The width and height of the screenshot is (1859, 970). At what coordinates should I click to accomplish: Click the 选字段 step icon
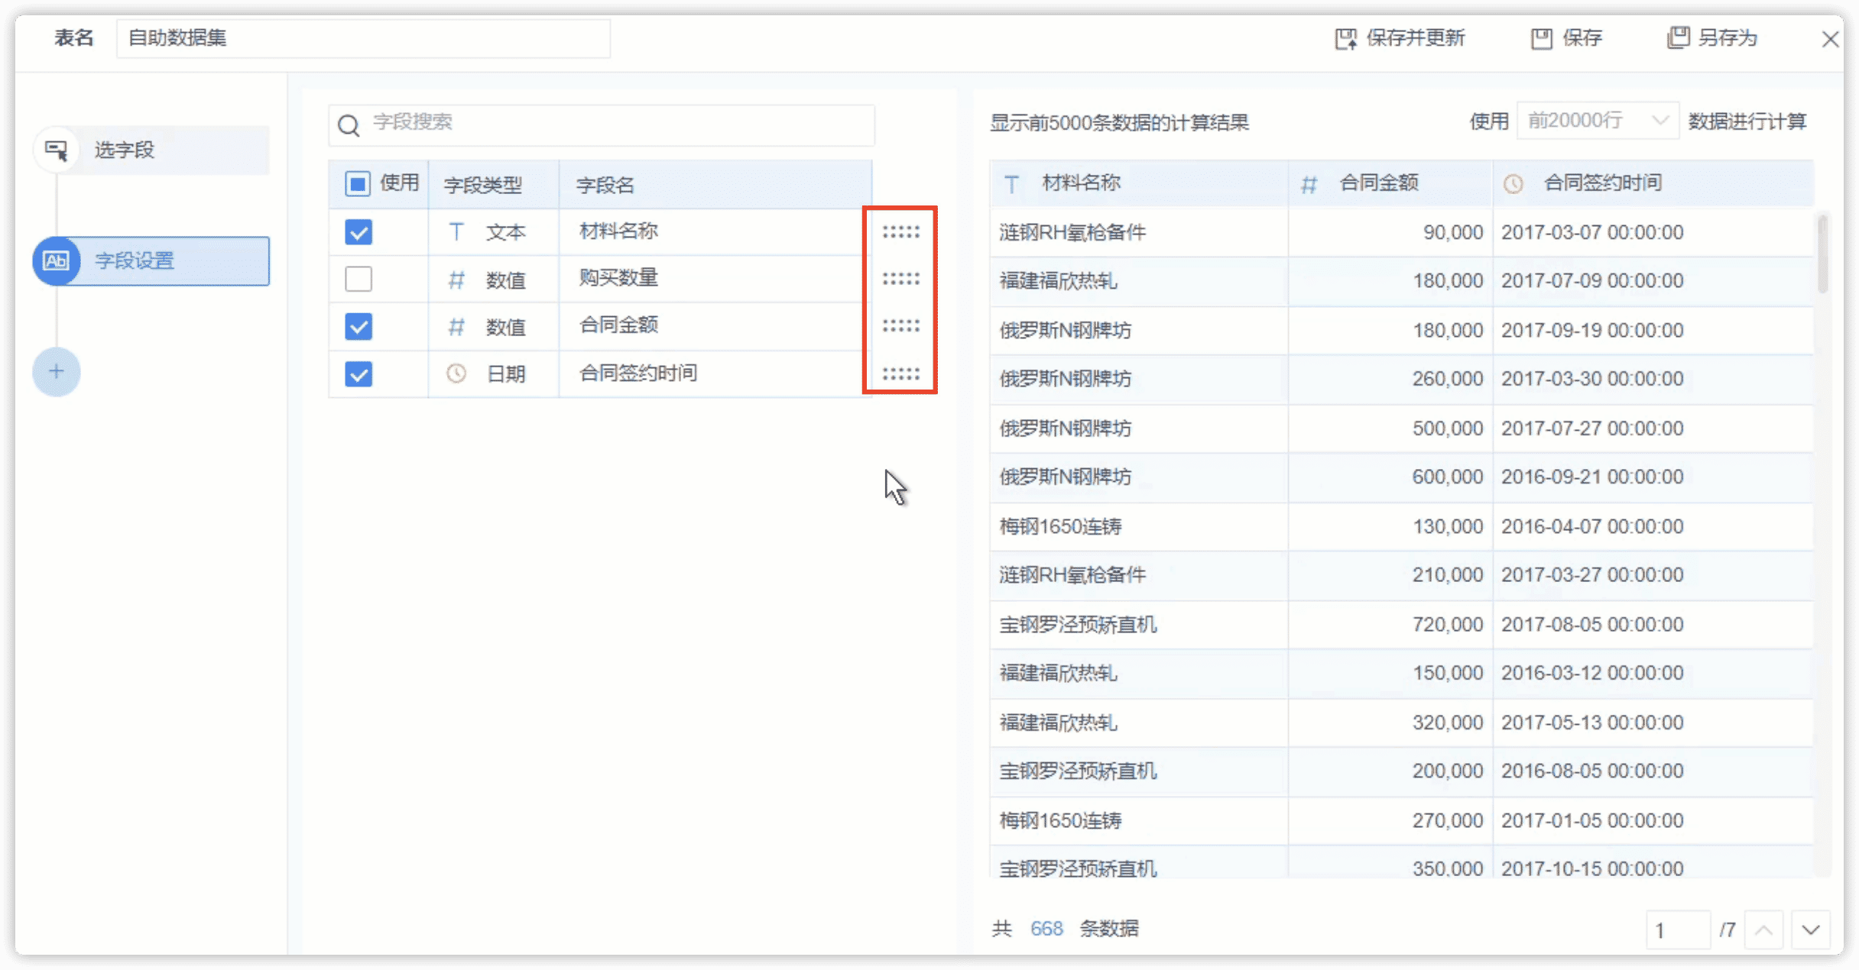tap(57, 150)
